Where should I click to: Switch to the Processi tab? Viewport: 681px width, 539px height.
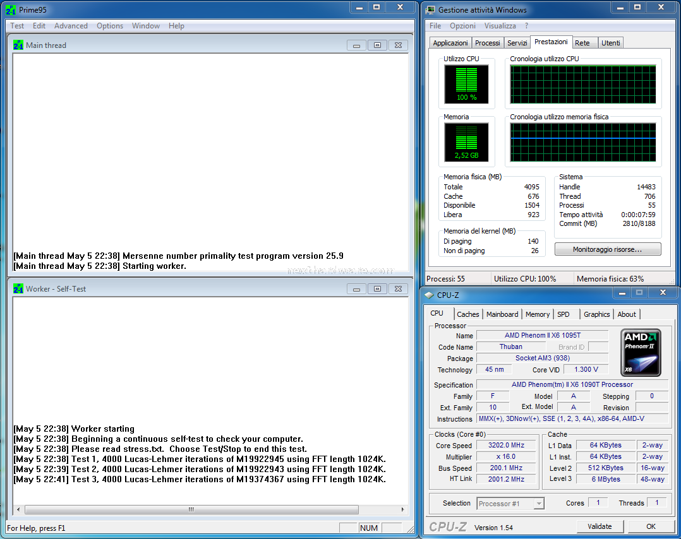coord(487,43)
